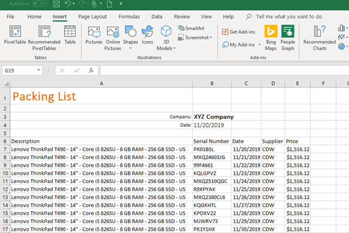The image size is (349, 233).
Task: Click serial number PK01B5L
Action: (x=212, y=149)
